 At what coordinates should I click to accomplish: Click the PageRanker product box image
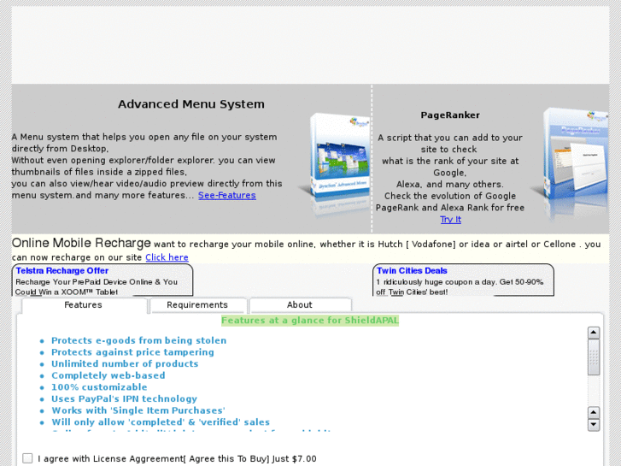571,164
